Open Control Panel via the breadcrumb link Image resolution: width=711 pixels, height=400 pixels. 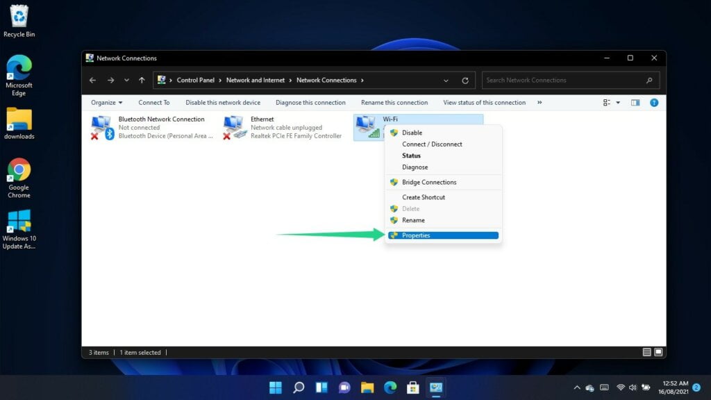(x=196, y=79)
